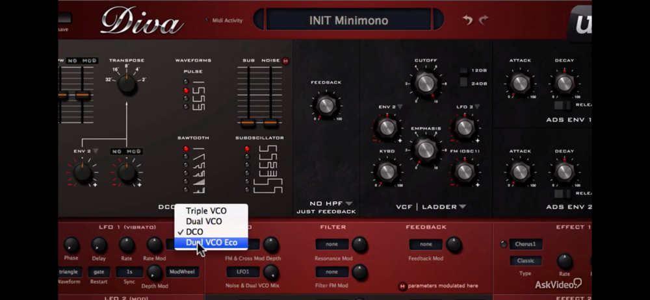The image size is (650, 300).
Task: Click the Transpose octave knob
Action: [x=127, y=84]
